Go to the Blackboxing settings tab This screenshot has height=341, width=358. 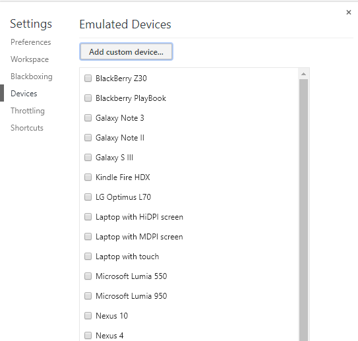click(x=32, y=77)
